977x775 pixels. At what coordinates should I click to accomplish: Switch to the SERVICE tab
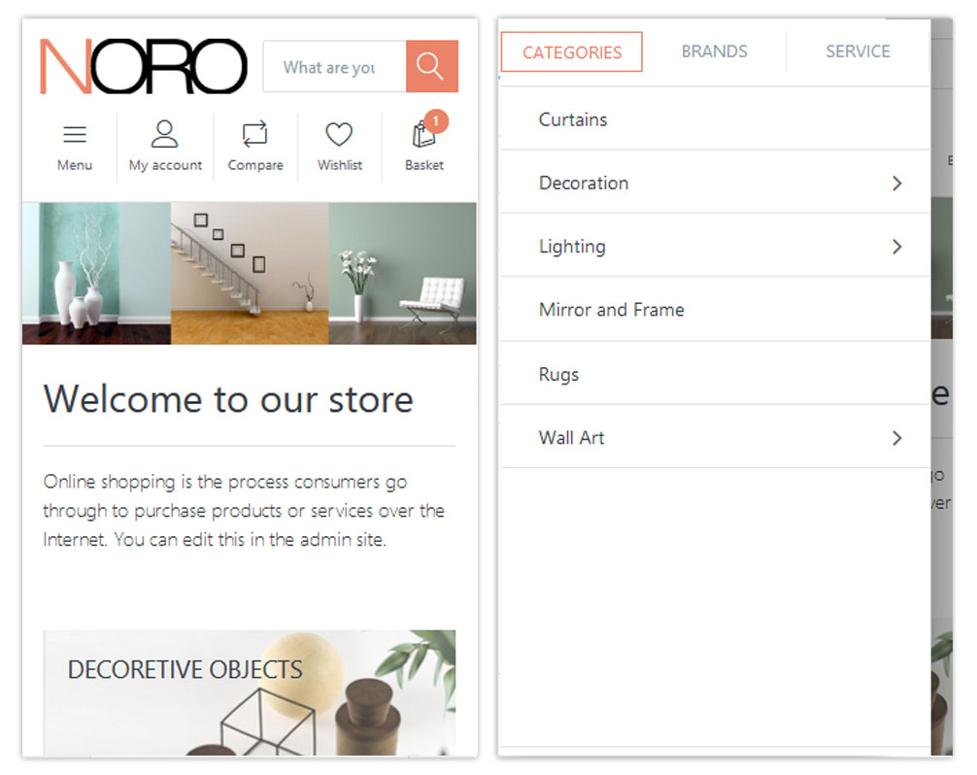click(x=858, y=51)
